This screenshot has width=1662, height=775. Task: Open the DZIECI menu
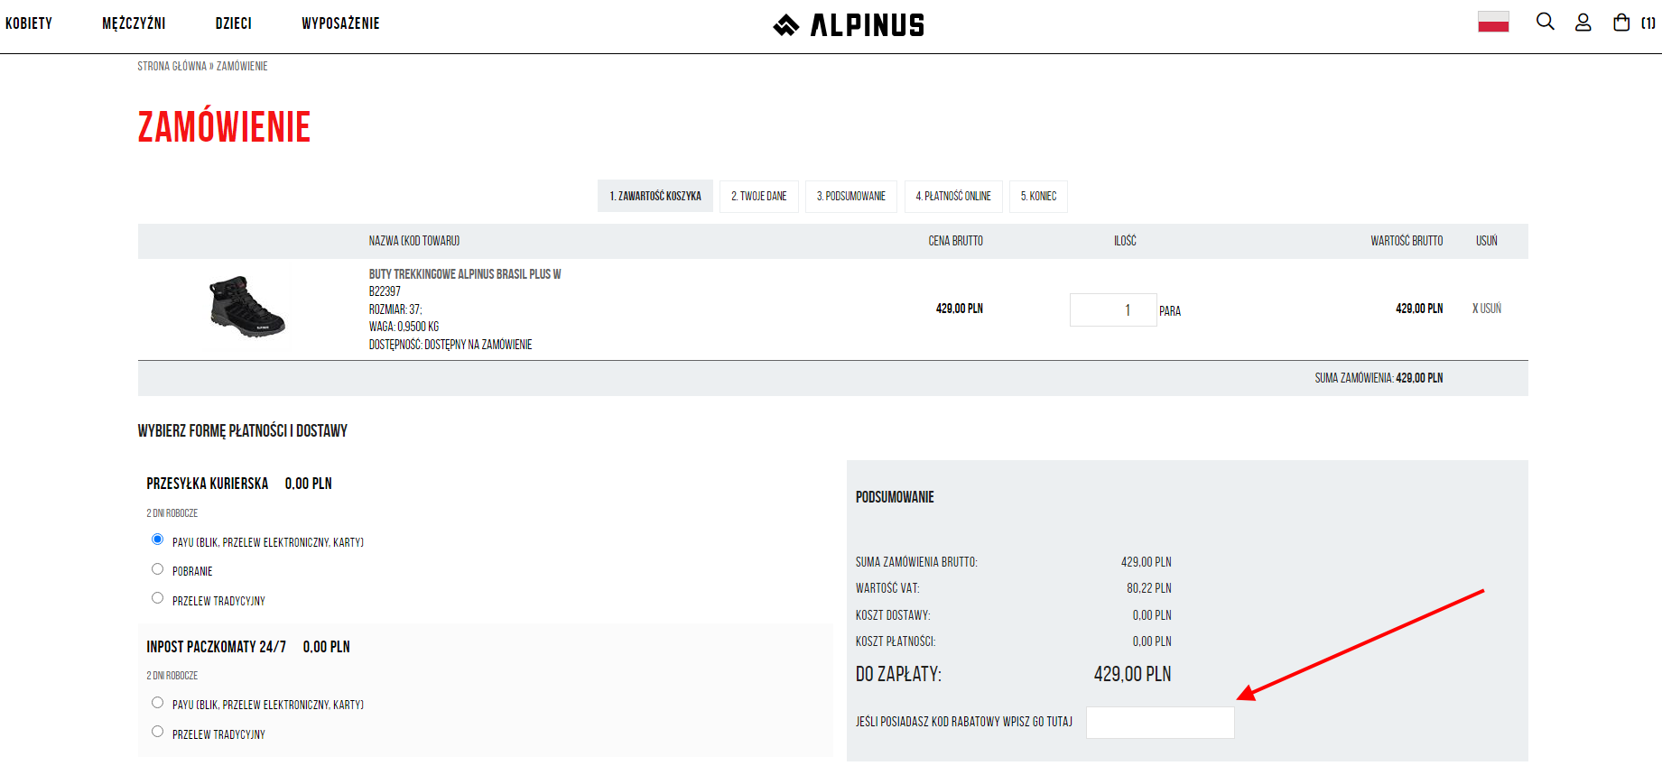[x=233, y=23]
